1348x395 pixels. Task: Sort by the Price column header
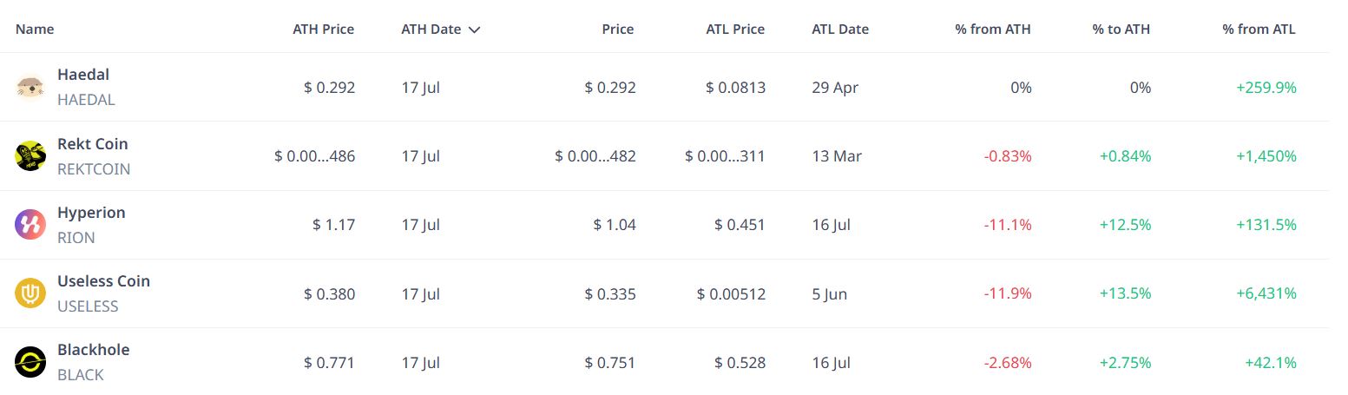(617, 29)
